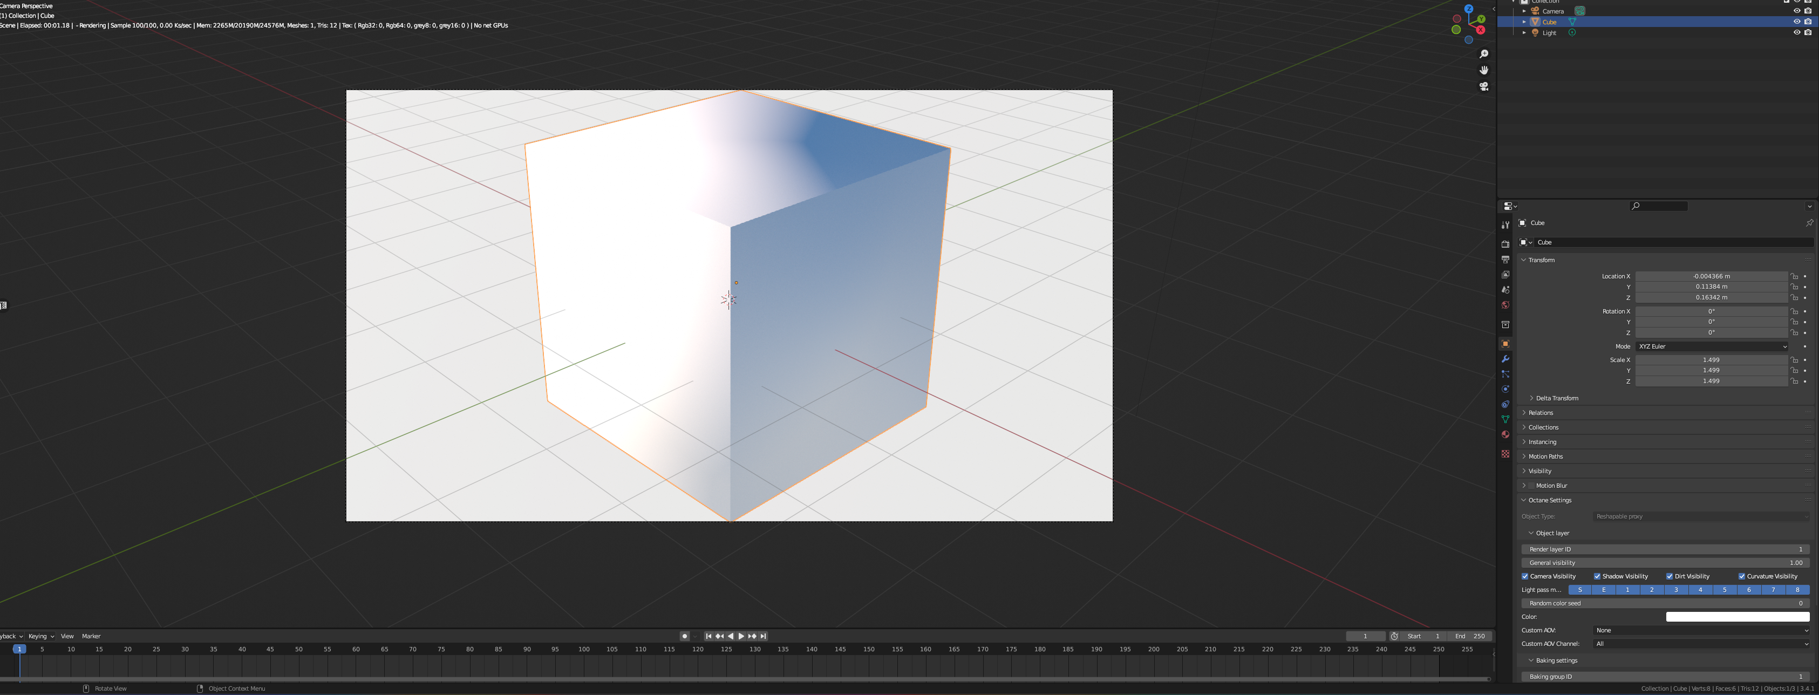Screen dimensions: 1819x695
Task: Open the Material properties tab
Action: (x=1505, y=434)
